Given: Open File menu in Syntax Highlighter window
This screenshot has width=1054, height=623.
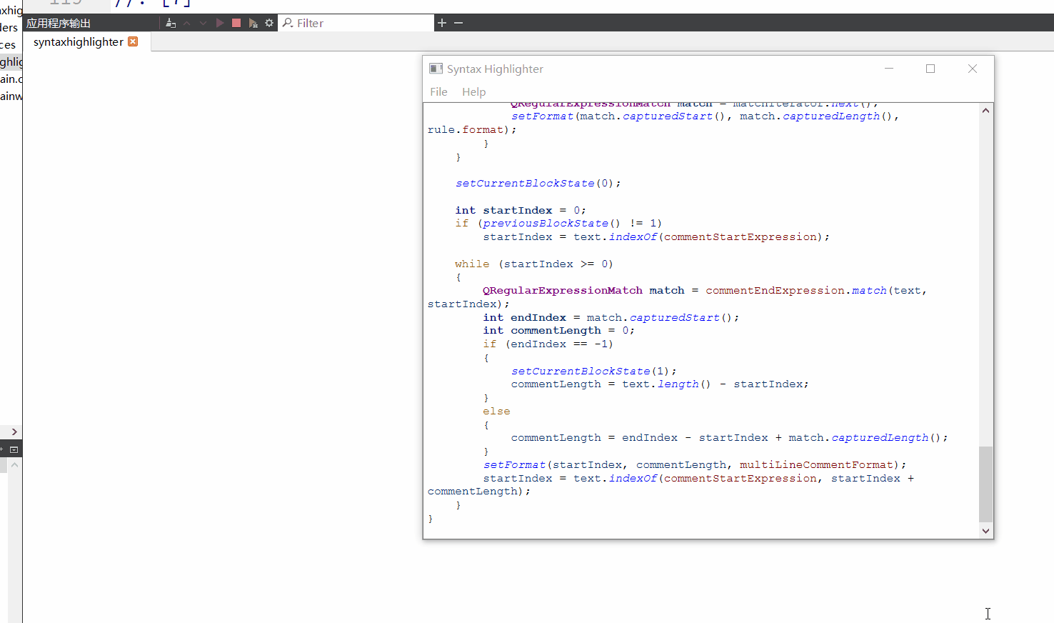Looking at the screenshot, I should coord(438,91).
